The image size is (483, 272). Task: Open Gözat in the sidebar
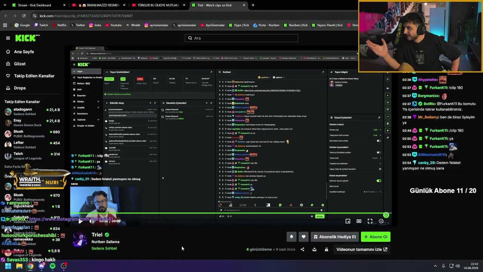click(x=20, y=64)
